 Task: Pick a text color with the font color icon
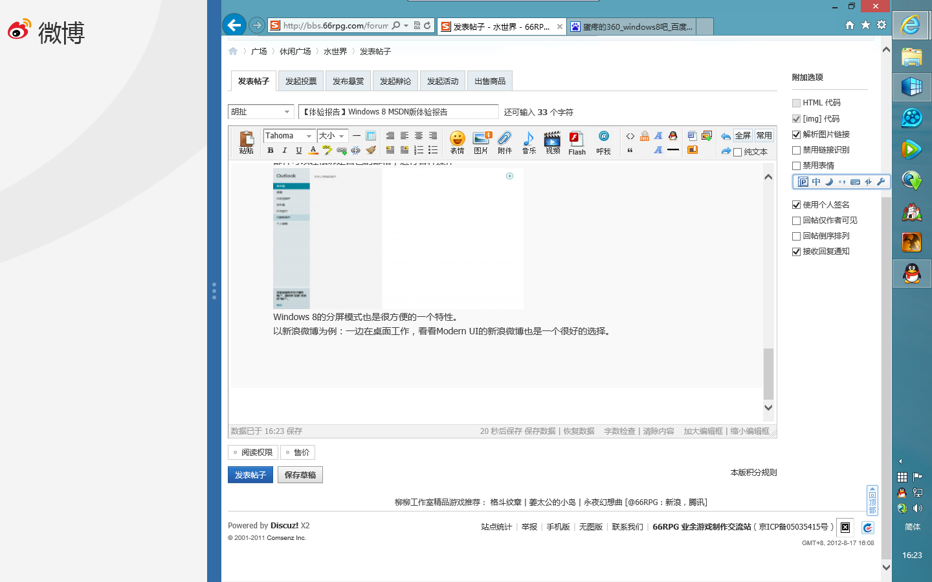tap(313, 150)
